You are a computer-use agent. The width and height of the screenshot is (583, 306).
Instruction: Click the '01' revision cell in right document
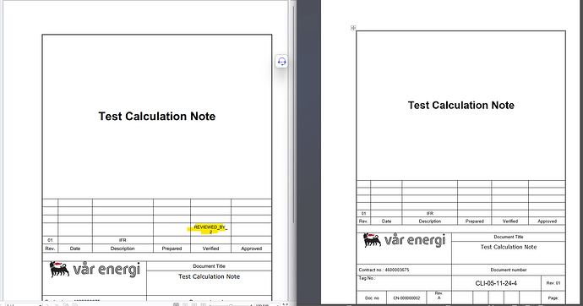(363, 213)
